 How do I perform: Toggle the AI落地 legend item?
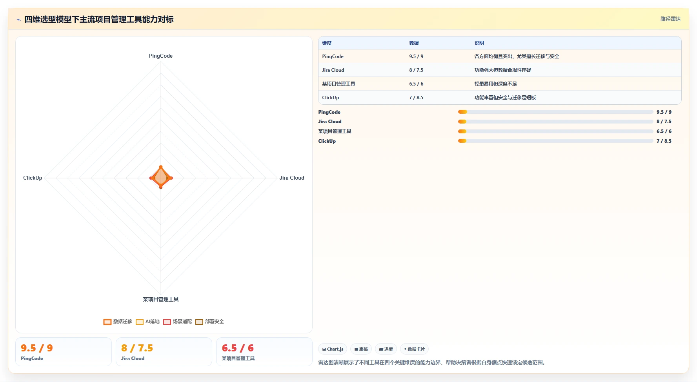tap(147, 322)
